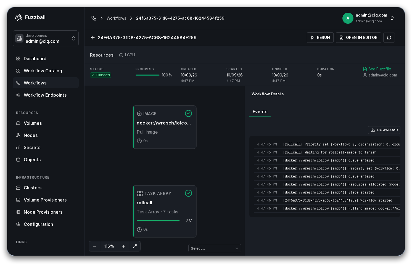Click the Fuzzball logo icon

[x=19, y=17]
